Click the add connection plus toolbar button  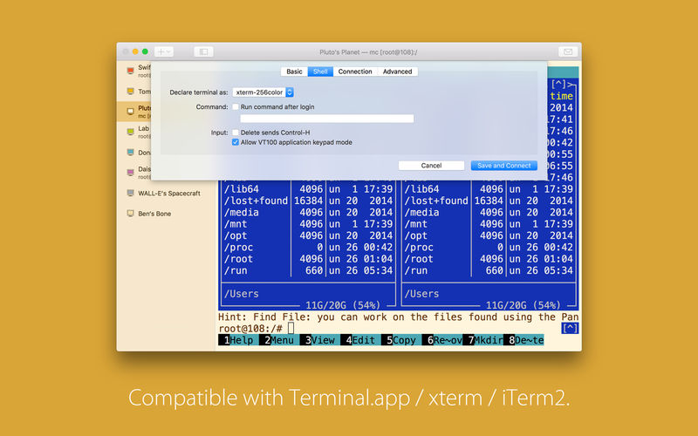pos(161,52)
